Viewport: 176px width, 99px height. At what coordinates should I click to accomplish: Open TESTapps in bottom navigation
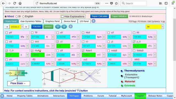pyautogui.click(x=74, y=96)
